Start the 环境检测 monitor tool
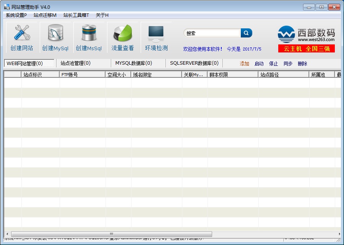 [156, 33]
